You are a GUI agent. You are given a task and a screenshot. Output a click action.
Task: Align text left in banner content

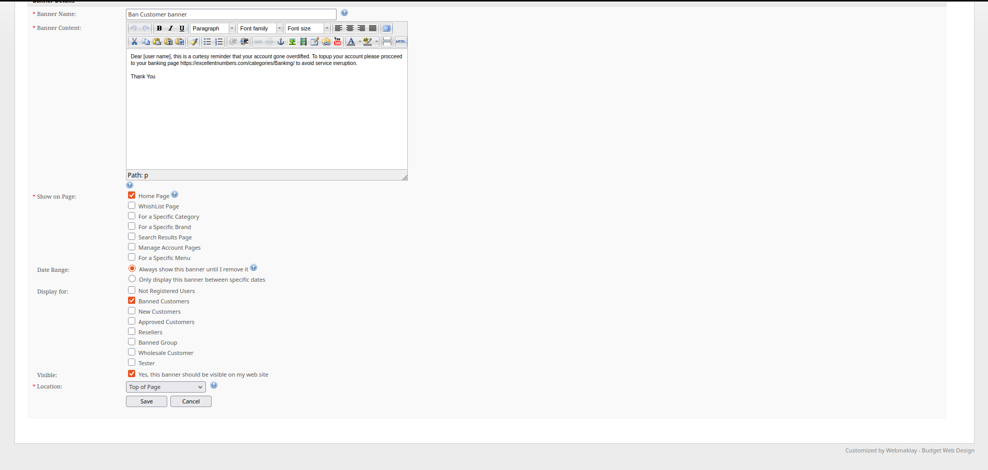coord(339,28)
